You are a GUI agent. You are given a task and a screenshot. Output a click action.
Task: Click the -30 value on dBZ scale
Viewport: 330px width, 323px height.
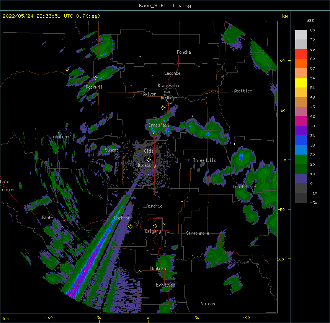point(314,203)
